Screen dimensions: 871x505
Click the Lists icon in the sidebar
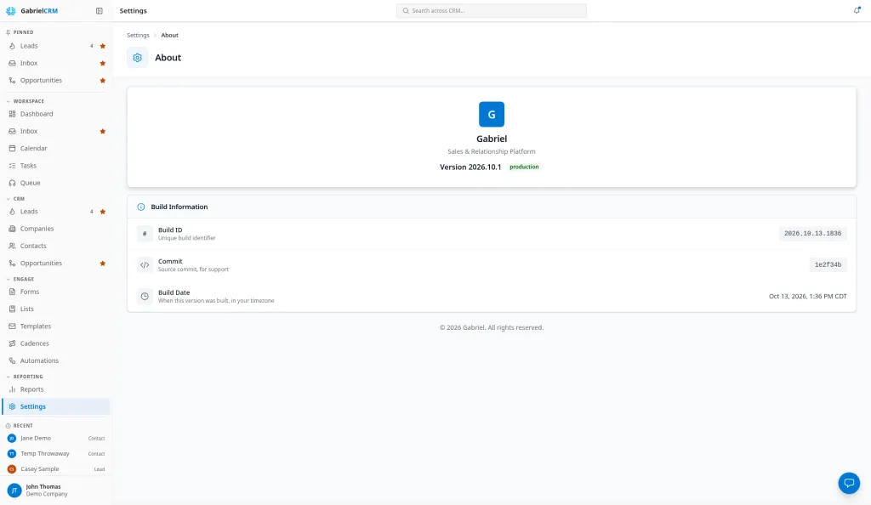tap(12, 309)
